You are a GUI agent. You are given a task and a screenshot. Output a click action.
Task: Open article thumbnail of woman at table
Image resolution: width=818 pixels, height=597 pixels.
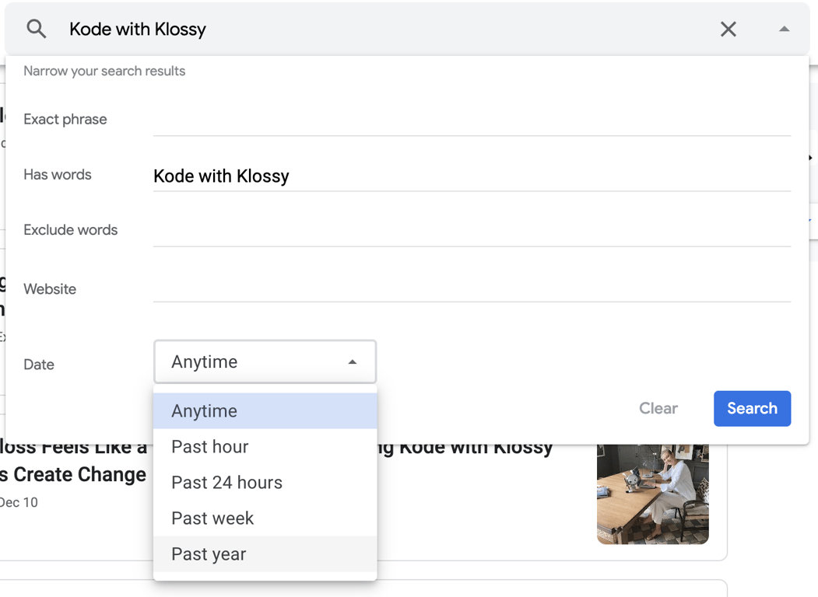(x=652, y=494)
